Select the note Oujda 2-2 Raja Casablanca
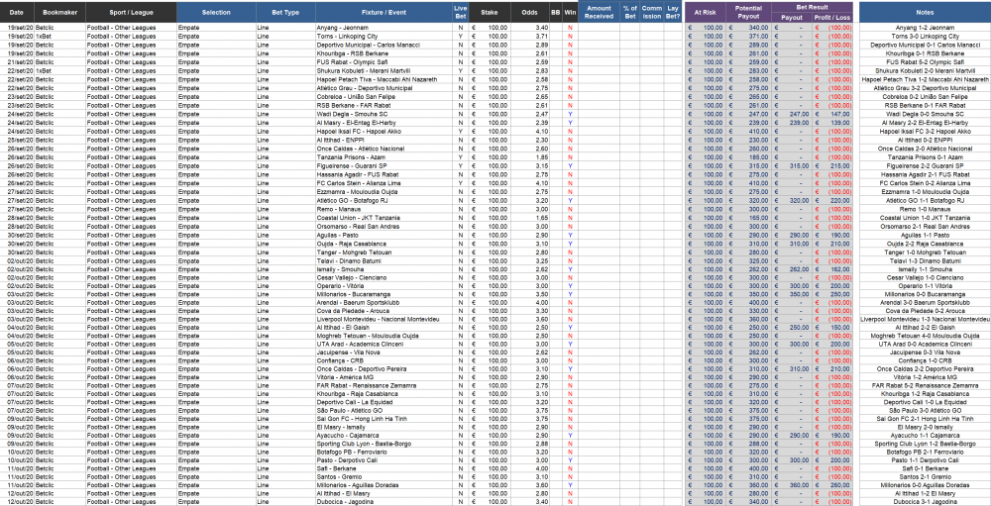 click(x=925, y=244)
